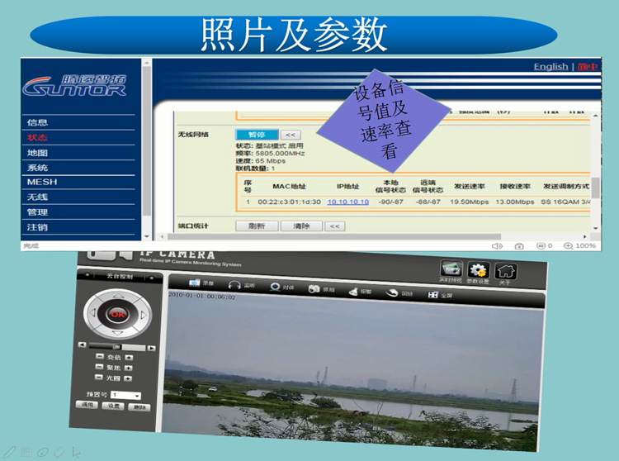Increase 聚焦 focus with plus button
The height and width of the screenshot is (461, 619).
(128, 368)
